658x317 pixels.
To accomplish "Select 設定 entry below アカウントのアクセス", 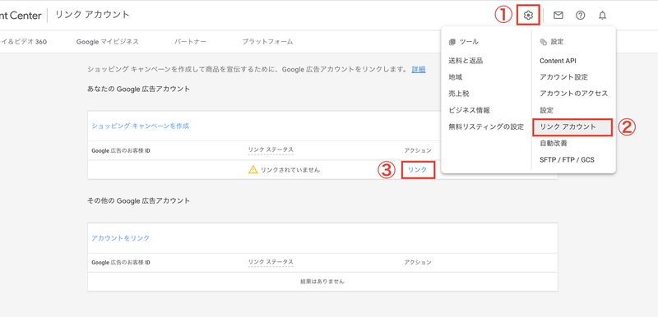I will 546,110.
